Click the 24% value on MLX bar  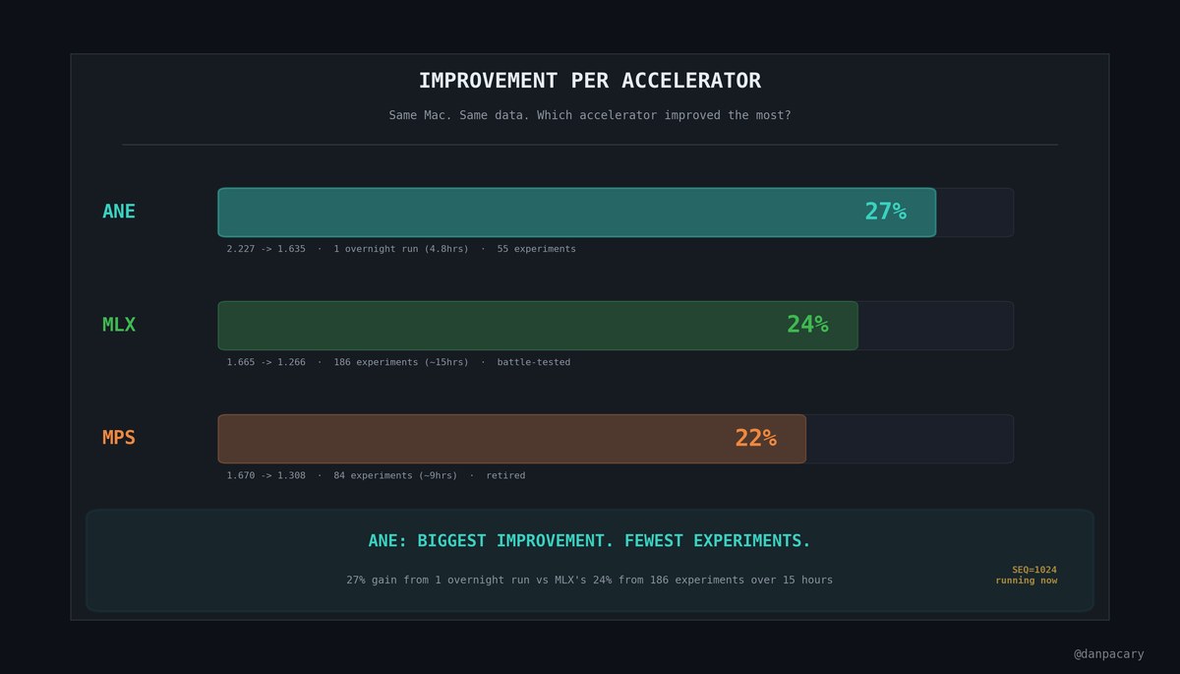807,325
